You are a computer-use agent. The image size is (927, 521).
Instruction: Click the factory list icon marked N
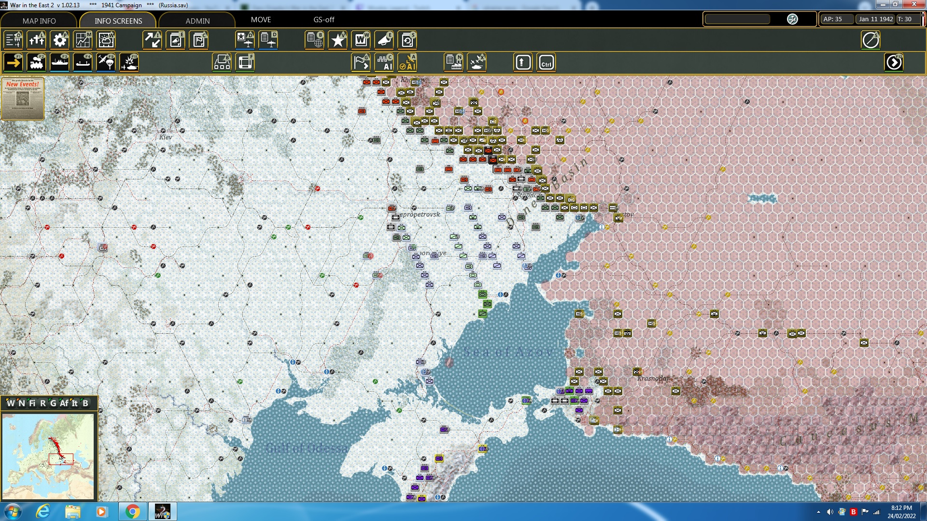(453, 63)
